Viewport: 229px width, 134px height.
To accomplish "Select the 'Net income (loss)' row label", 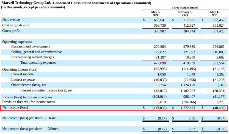I will [x=15, y=107].
